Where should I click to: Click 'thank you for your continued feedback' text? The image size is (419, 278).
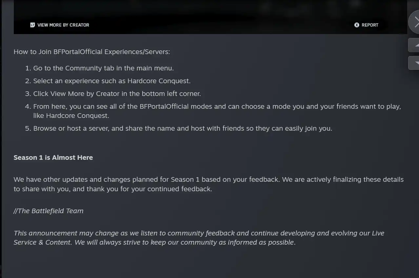click(149, 189)
